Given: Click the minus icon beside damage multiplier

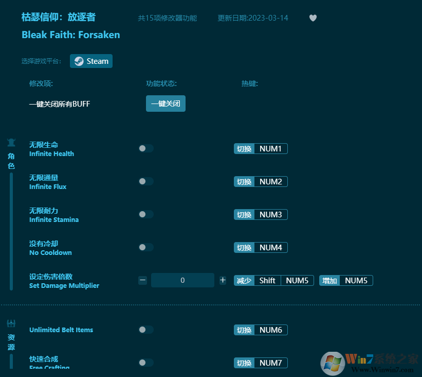Looking at the screenshot, I should pos(142,280).
